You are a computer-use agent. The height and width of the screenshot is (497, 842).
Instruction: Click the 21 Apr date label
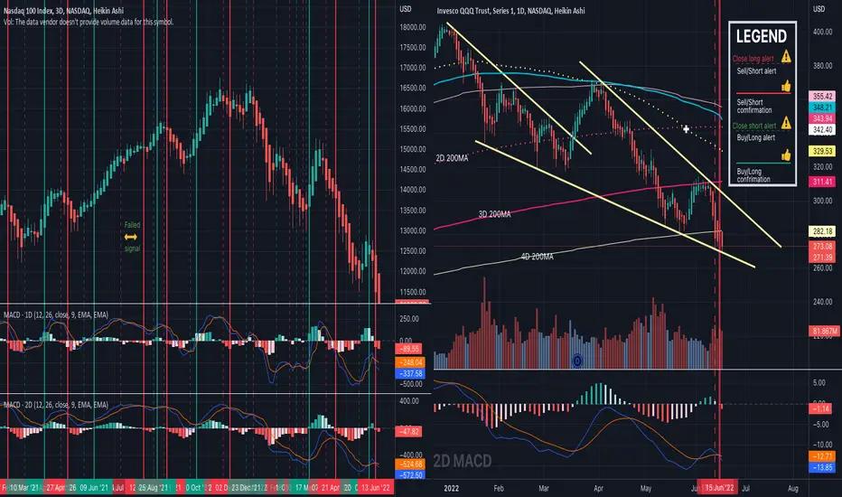[331, 488]
